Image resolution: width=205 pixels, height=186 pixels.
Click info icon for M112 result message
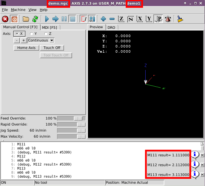coord(195,164)
